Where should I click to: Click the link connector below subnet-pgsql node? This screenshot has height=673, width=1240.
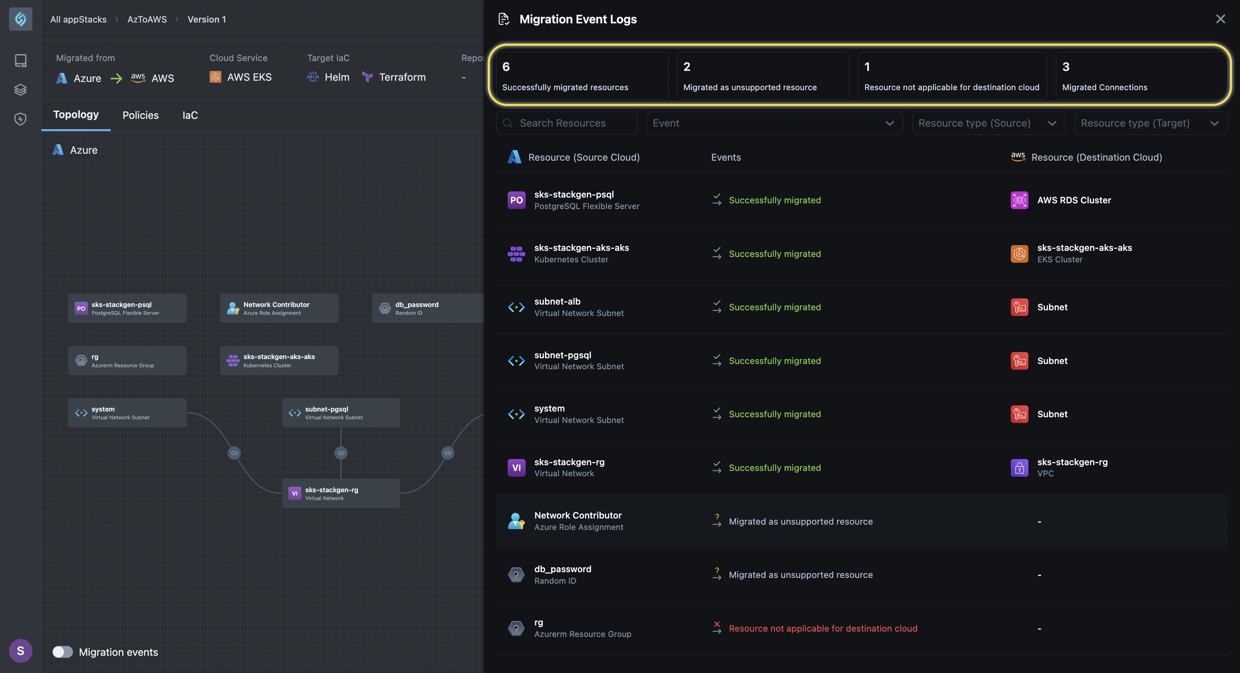tap(341, 453)
